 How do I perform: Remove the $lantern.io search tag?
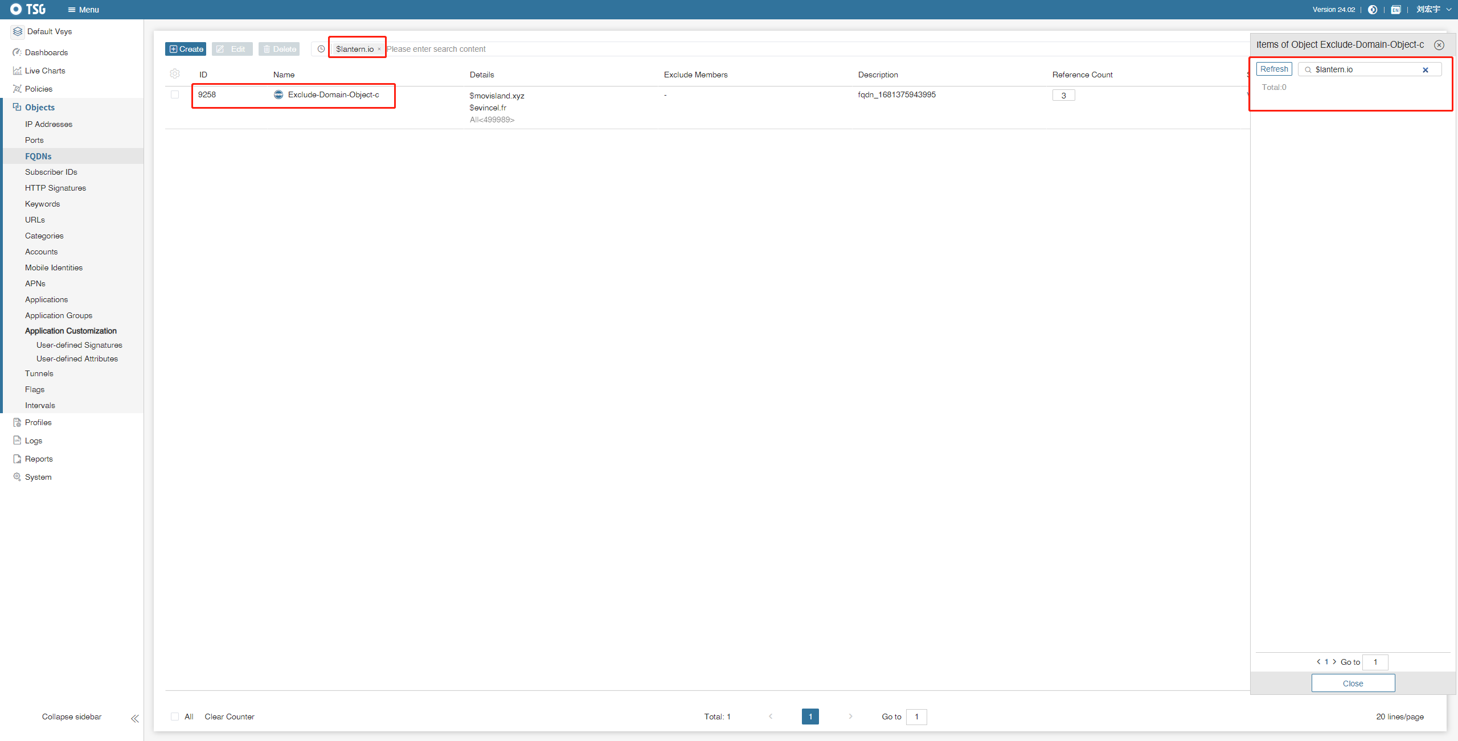coord(379,50)
